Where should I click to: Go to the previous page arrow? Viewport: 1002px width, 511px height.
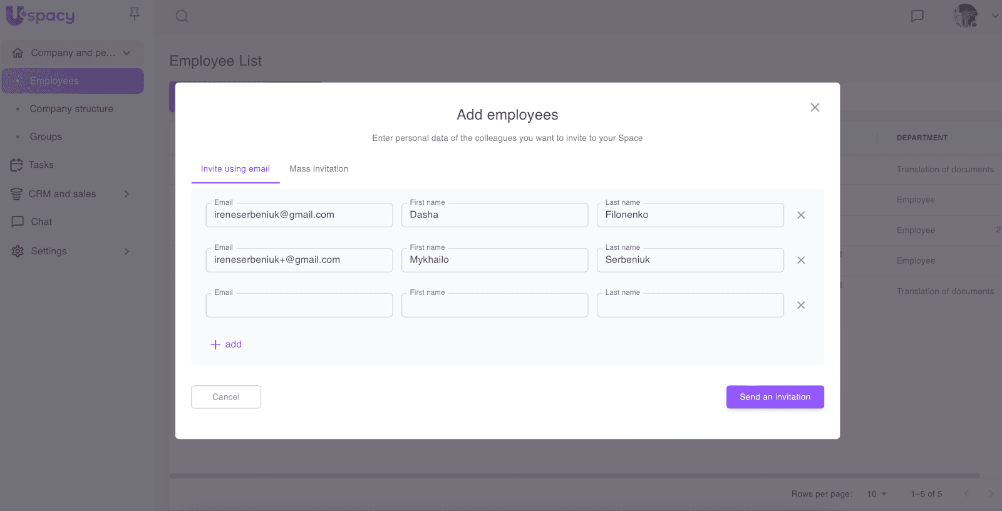point(967,494)
